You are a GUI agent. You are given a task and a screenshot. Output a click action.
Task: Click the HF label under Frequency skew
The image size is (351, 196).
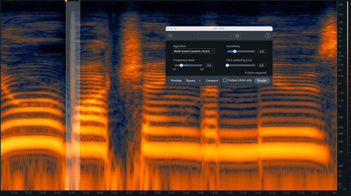(202, 69)
